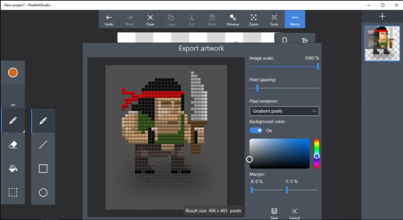
Task: Select the Eraser tool
Action: (x=13, y=144)
